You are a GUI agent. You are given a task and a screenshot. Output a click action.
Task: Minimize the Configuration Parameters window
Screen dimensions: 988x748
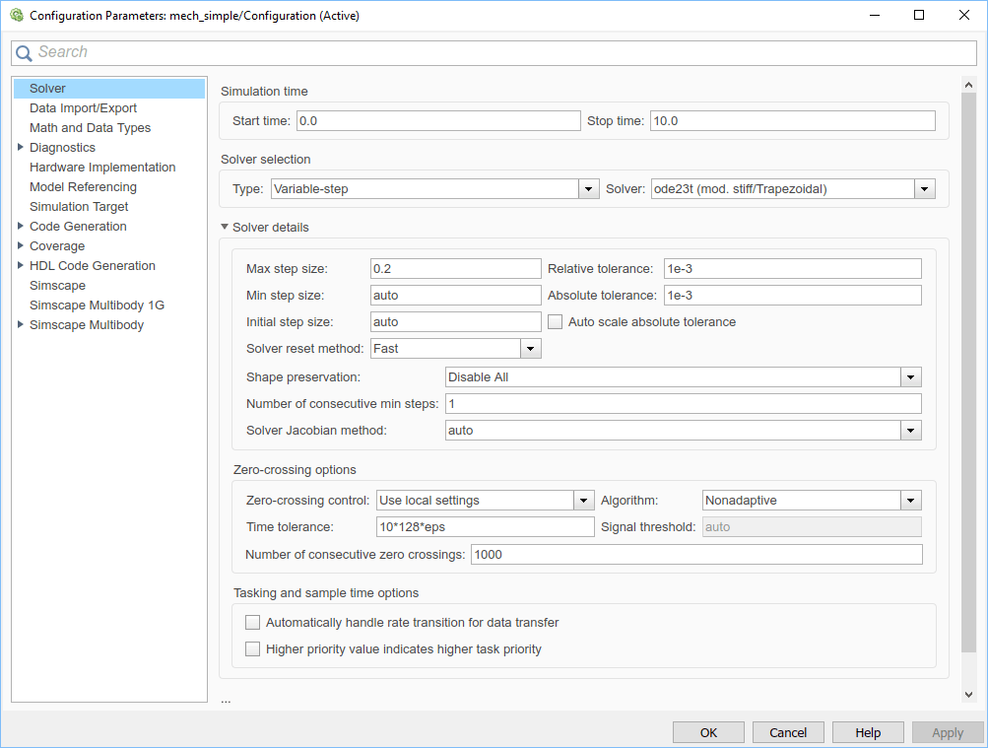(x=875, y=15)
